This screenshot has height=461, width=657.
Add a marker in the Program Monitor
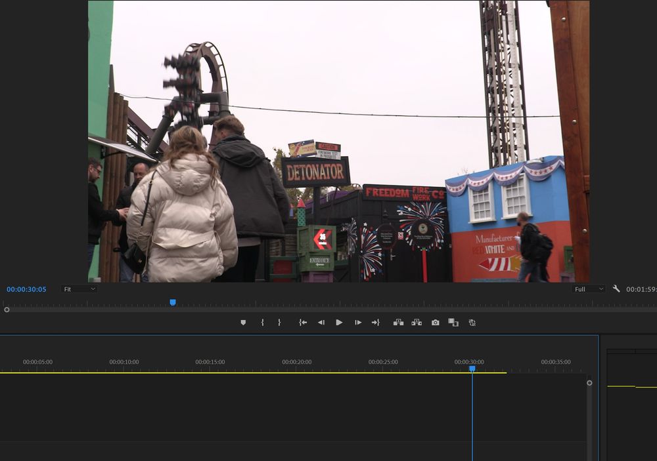(244, 322)
